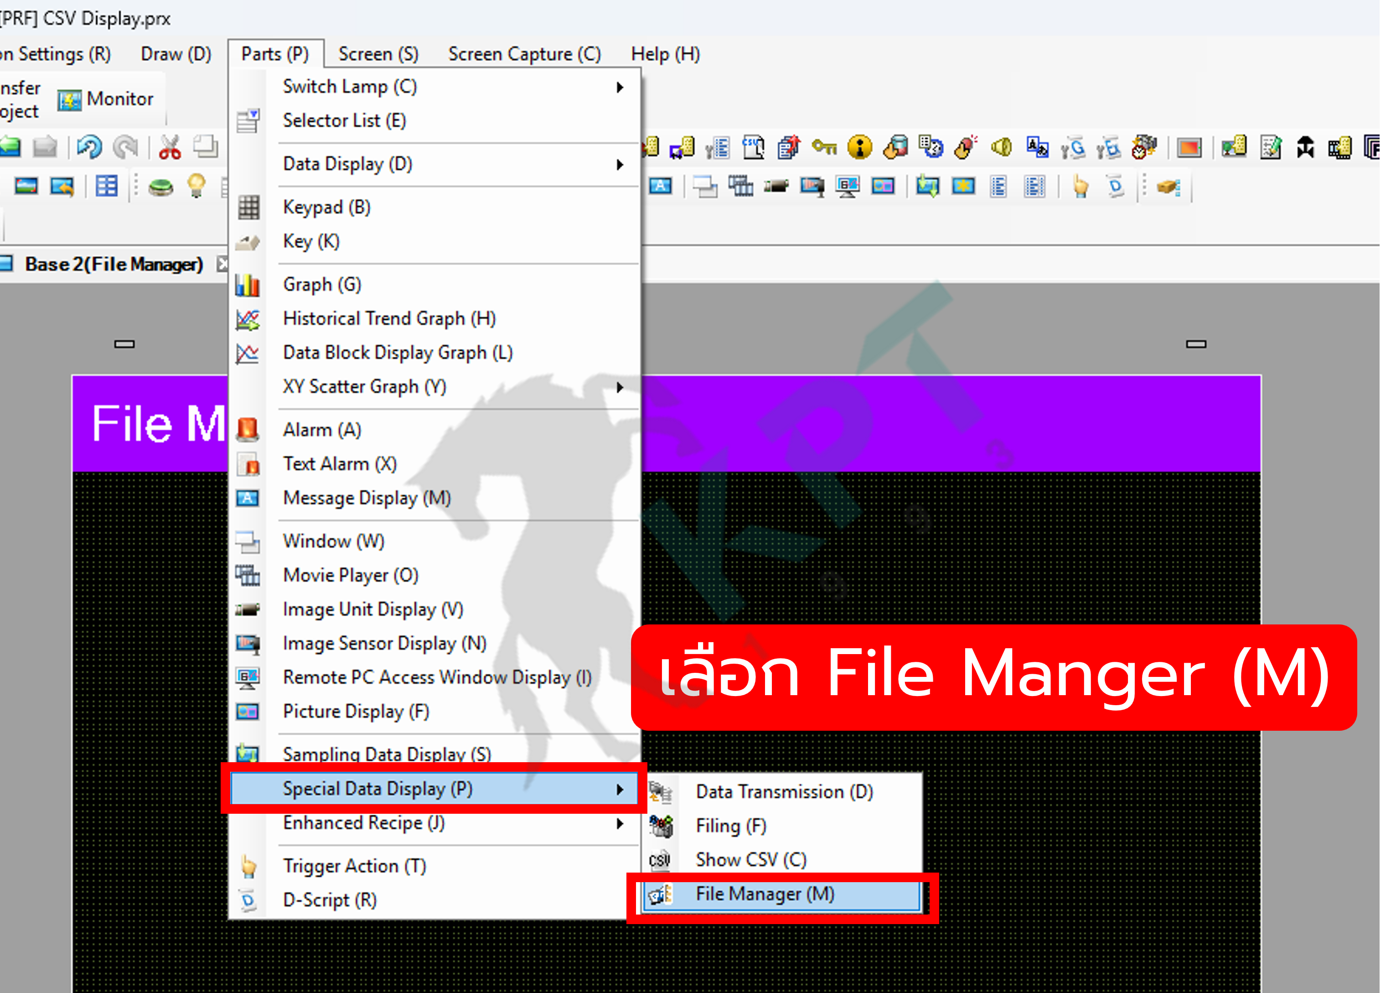Screen dimensions: 1396x993
Task: Click the golden key toolbar icon
Action: point(824,147)
